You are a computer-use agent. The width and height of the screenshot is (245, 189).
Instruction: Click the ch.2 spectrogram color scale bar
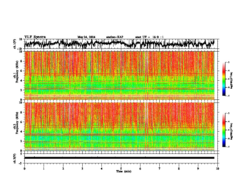[224, 130]
